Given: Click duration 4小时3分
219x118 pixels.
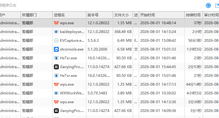Looking at the screenshot, I should [x=194, y=93].
